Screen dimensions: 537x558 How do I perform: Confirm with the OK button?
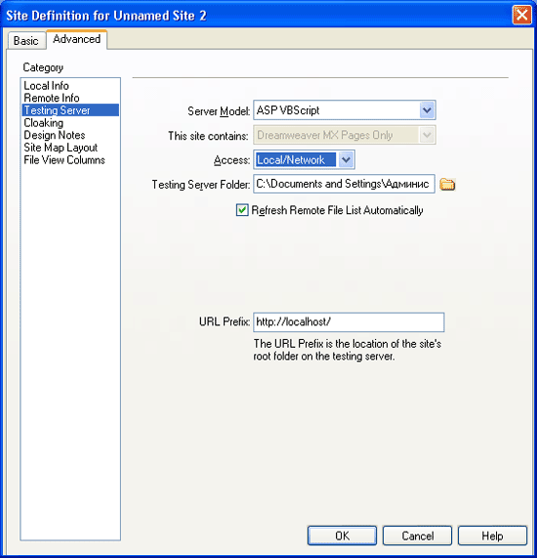(x=342, y=536)
